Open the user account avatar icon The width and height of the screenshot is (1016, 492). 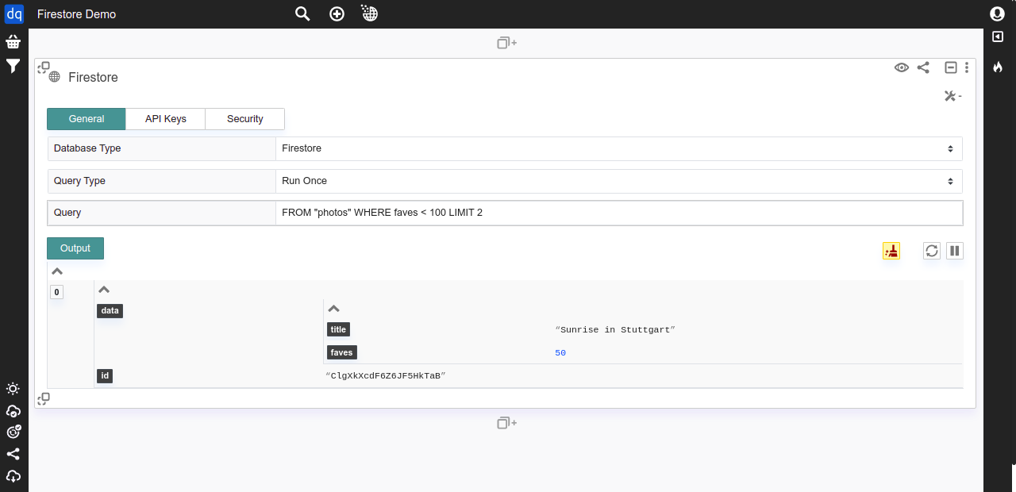coord(997,13)
